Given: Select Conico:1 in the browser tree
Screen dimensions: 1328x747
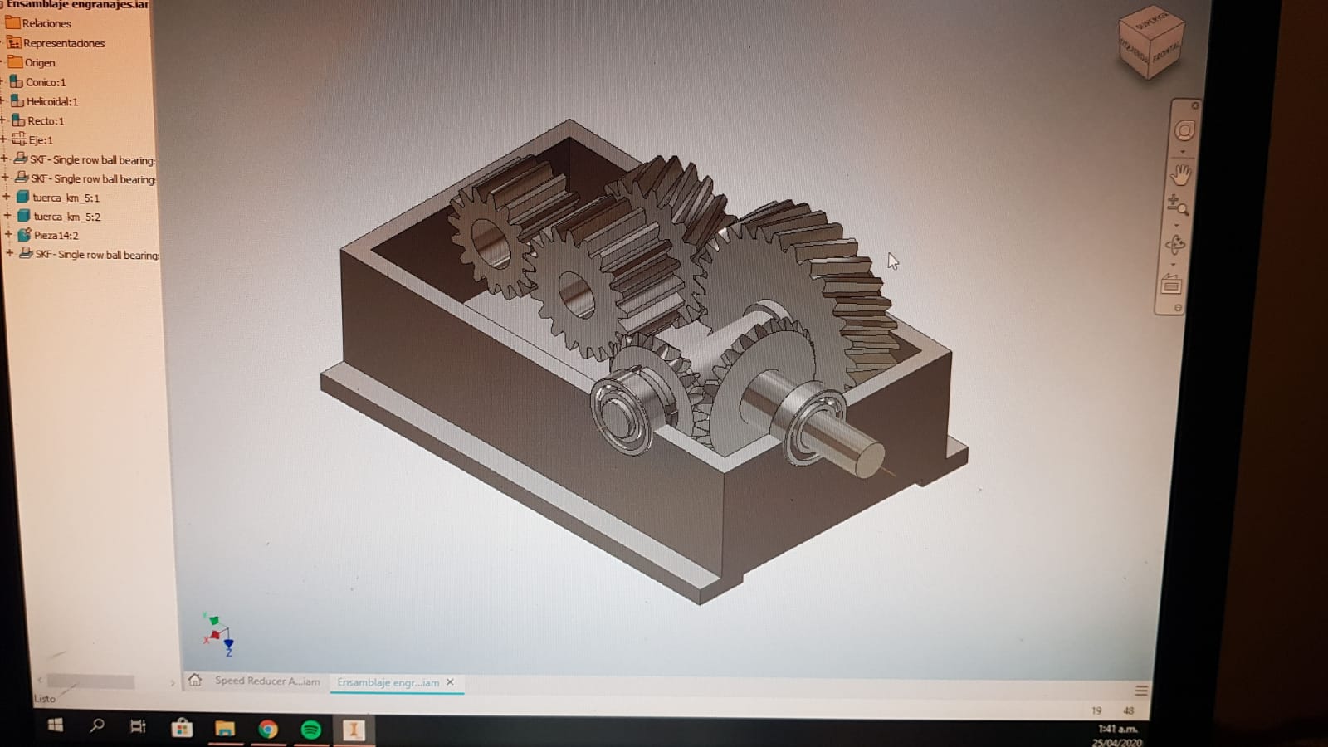Looking at the screenshot, I should [x=46, y=82].
